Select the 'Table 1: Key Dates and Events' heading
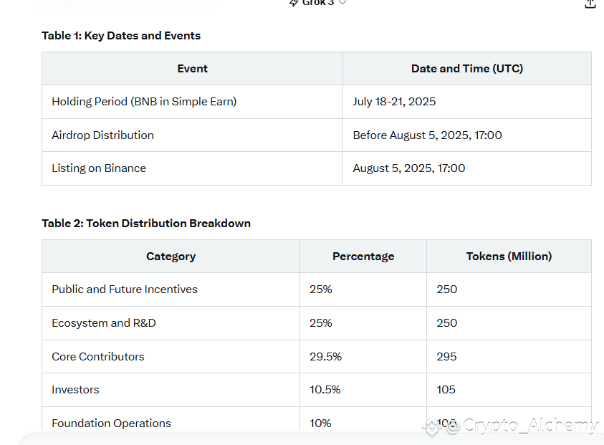The width and height of the screenshot is (604, 445). pos(121,35)
